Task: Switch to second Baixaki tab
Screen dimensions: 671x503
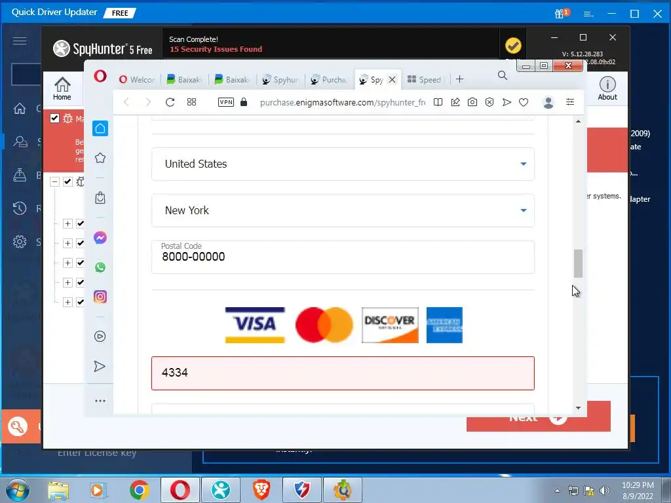Action: 233,79
